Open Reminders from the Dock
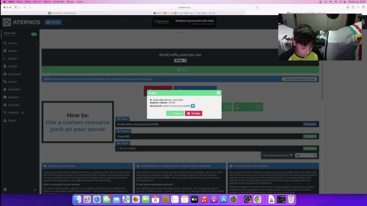Image resolution: width=367 pixels, height=206 pixels. (x=175, y=199)
